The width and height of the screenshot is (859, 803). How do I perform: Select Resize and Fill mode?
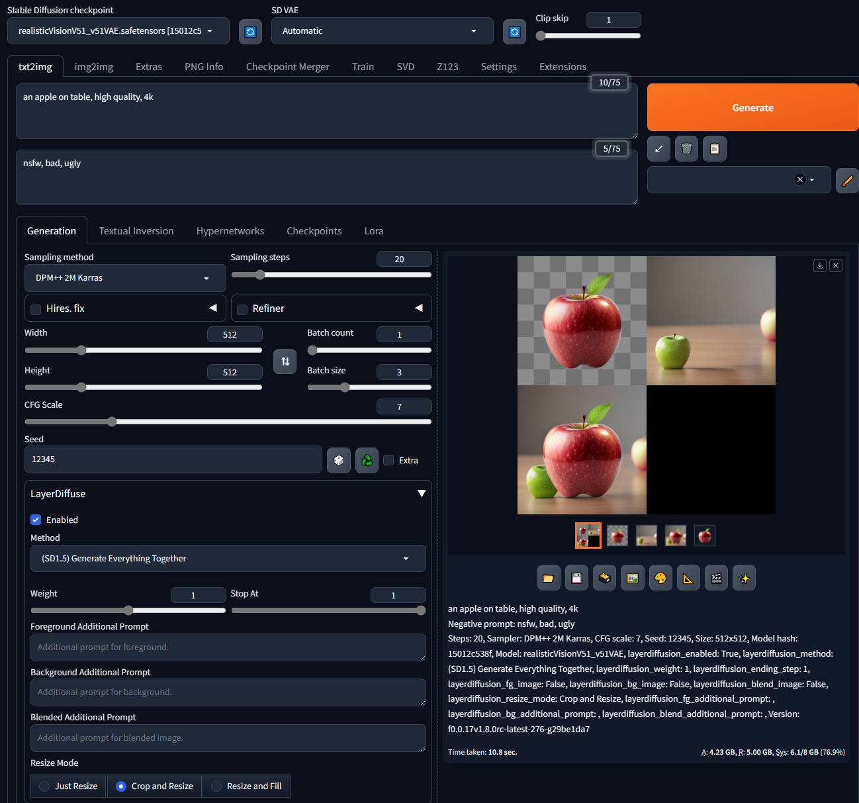point(246,786)
